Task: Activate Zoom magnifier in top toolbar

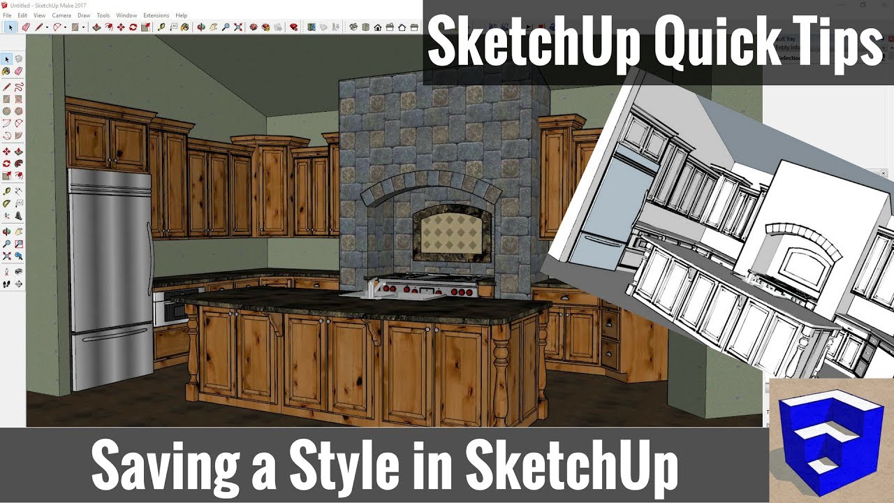Action: (226, 27)
